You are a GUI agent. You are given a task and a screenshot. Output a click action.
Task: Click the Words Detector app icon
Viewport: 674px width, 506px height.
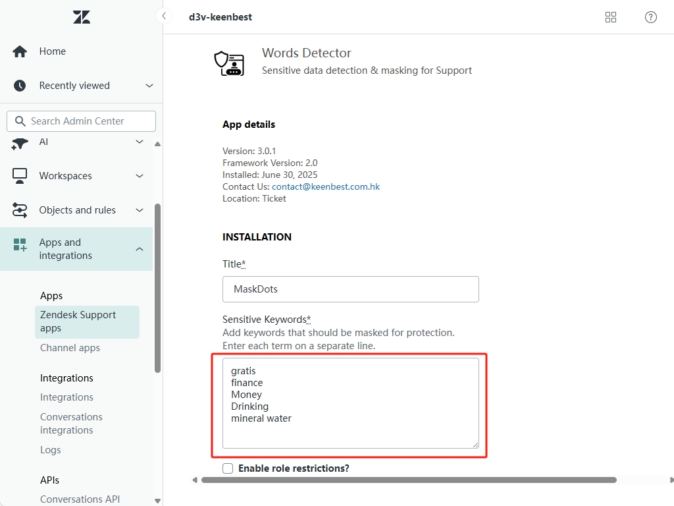tap(229, 63)
